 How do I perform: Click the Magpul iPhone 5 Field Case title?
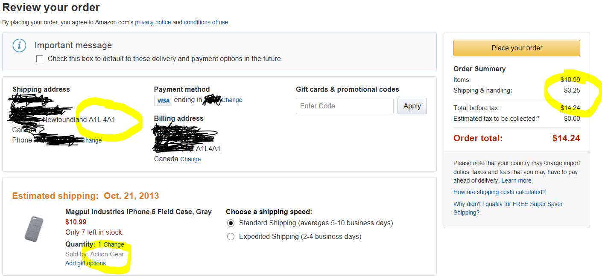pyautogui.click(x=138, y=212)
